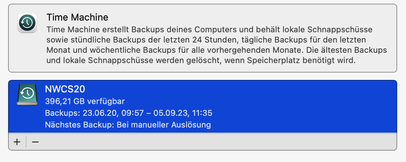Click the Time Machine app icon

pyautogui.click(x=27, y=23)
